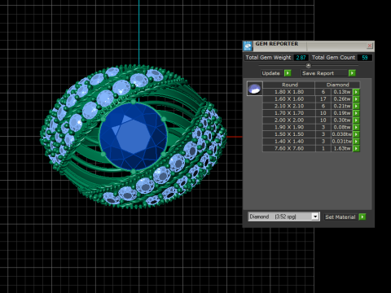Click green arrow on 7.60 X 7.60 row
The image size is (391, 293).
[356, 148]
